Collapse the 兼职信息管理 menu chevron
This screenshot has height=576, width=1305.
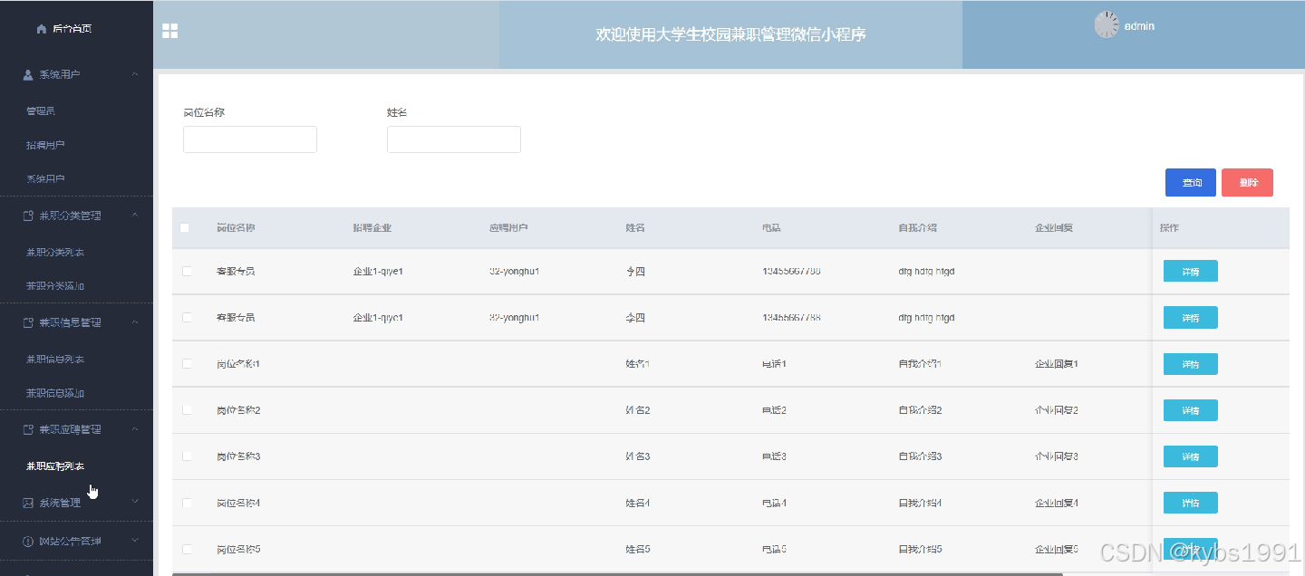pyautogui.click(x=135, y=322)
